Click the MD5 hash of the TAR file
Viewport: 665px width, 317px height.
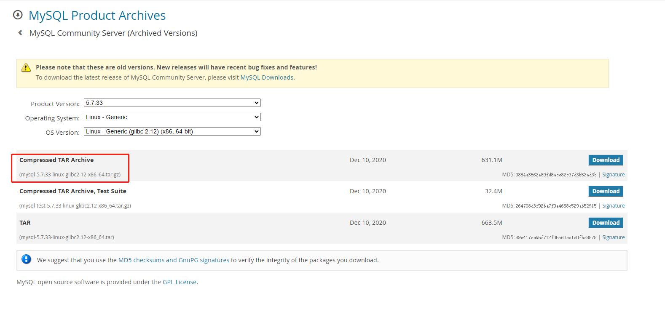(556, 237)
